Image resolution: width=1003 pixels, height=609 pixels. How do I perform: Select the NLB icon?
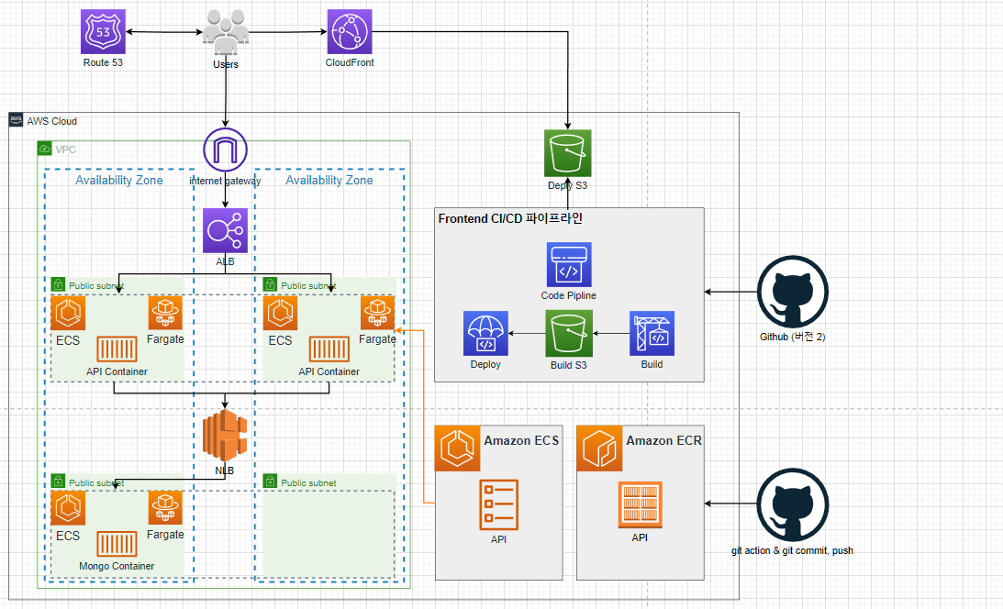(225, 436)
